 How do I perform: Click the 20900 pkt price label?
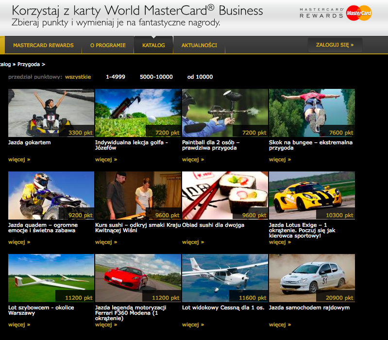click(339, 298)
